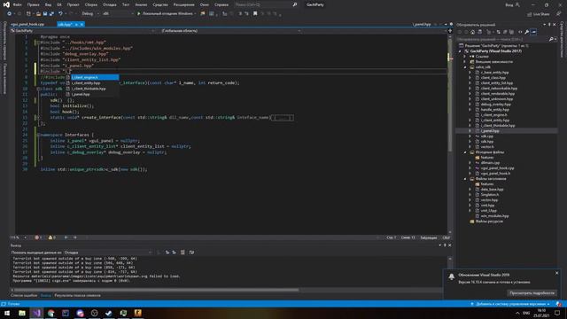Click the view code icon in Solution Explorer

520,32
